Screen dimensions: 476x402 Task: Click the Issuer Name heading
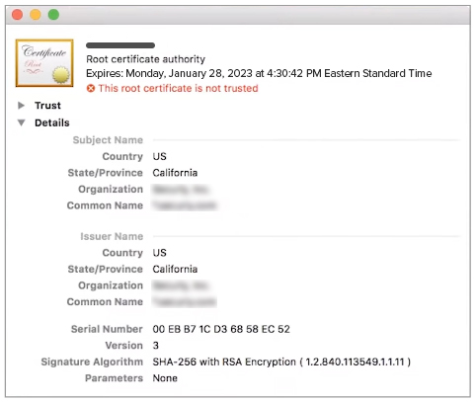click(x=112, y=236)
